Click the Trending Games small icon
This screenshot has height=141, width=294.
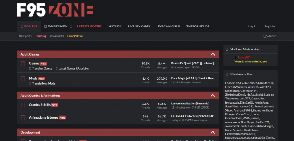click(30, 69)
